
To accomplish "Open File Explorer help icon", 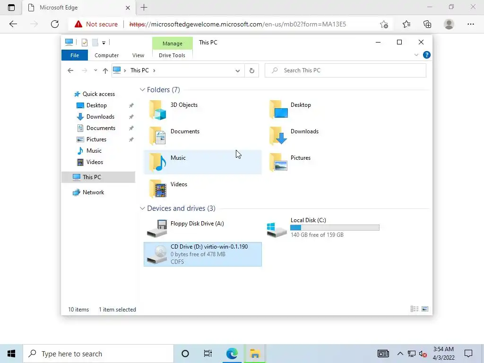I will 427,55.
